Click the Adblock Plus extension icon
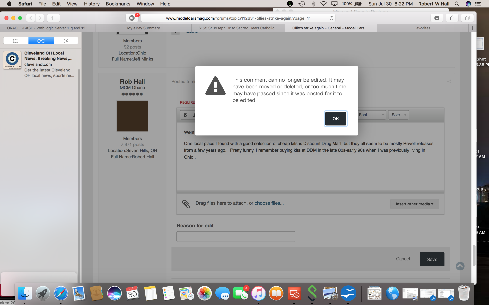The height and width of the screenshot is (305, 489). 132,18
